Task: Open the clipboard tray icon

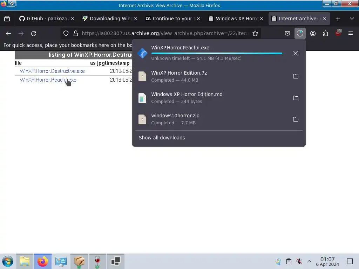Action: coord(289,261)
